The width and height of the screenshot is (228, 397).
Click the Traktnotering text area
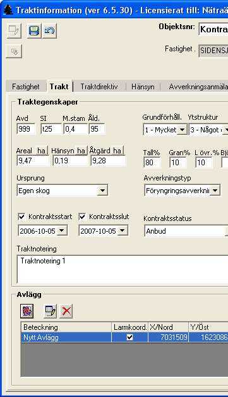pos(123,269)
